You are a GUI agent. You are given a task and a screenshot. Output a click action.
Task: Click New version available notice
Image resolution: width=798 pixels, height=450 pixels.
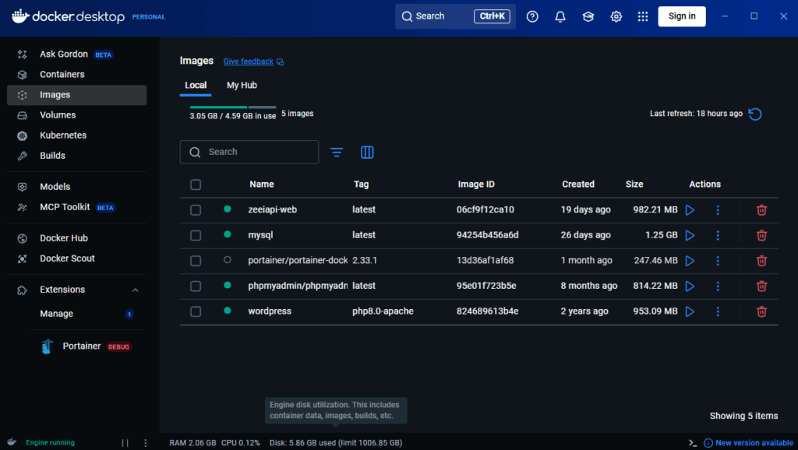click(748, 443)
